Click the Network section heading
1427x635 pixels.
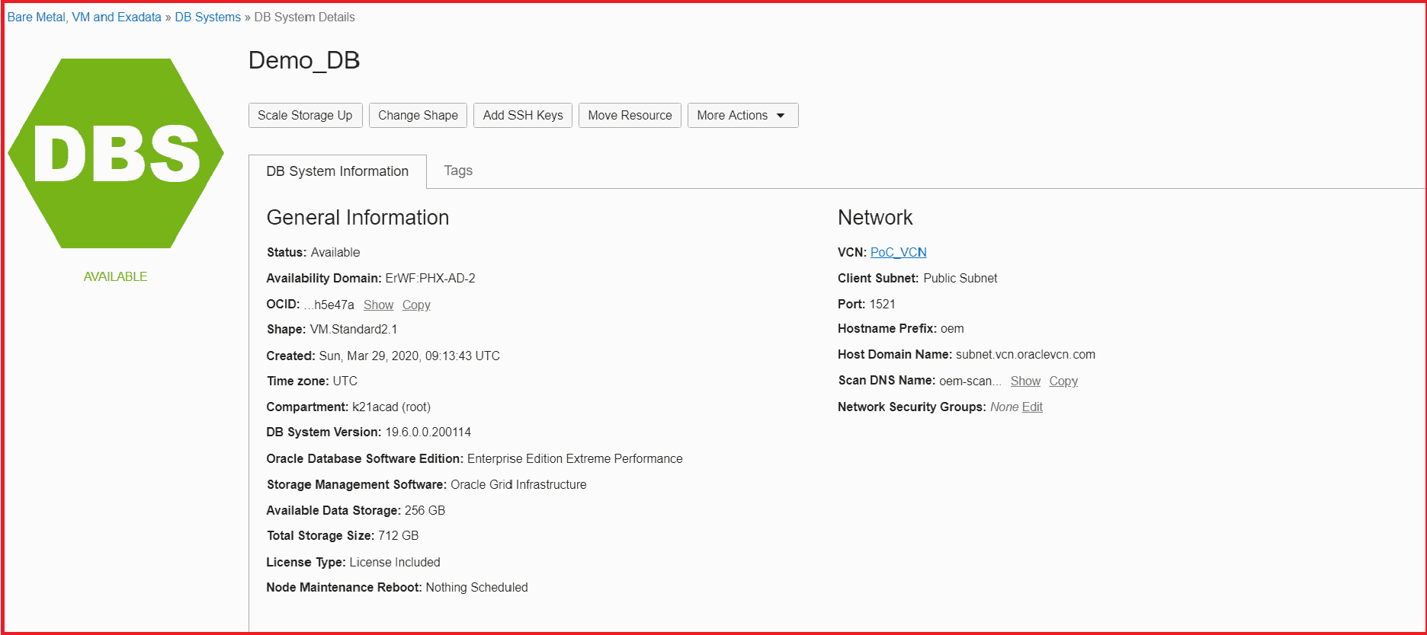pyautogui.click(x=874, y=218)
